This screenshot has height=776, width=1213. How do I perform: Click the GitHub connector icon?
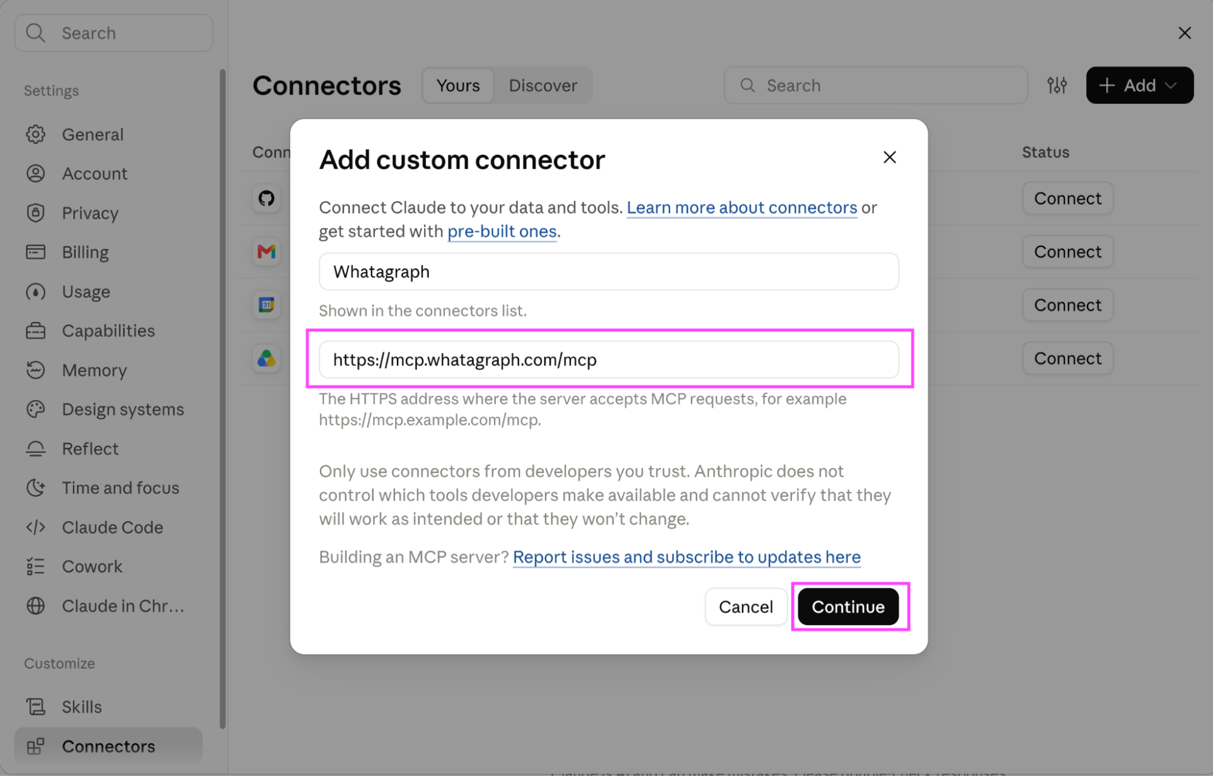pos(266,198)
